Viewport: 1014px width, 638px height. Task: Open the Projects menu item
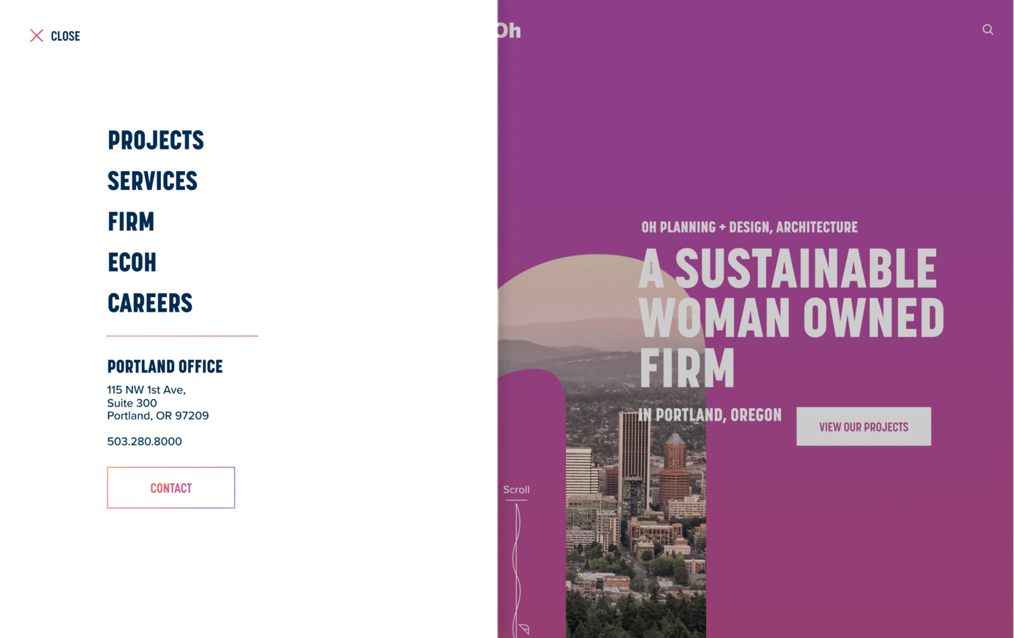(156, 140)
